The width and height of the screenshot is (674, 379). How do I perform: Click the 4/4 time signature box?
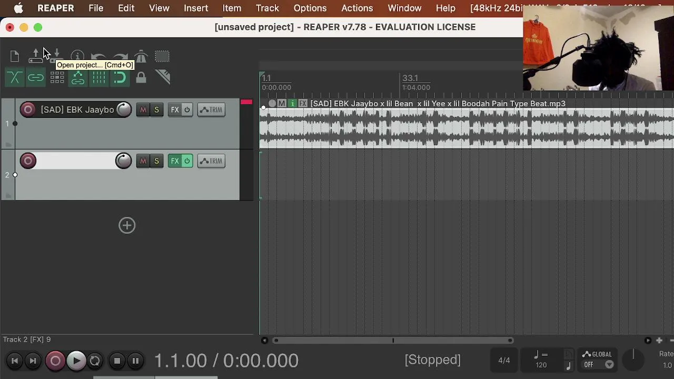pyautogui.click(x=504, y=361)
